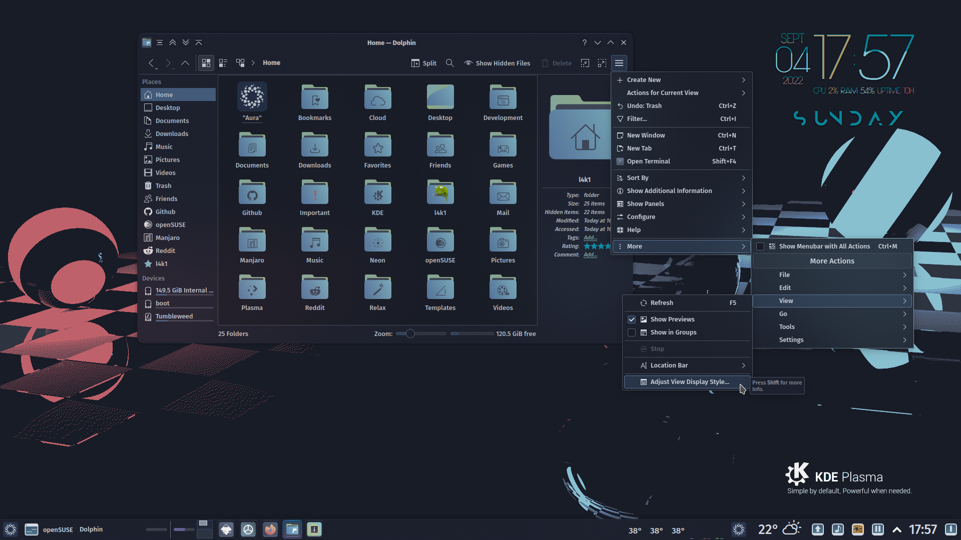This screenshot has height=540, width=961.
Task: Click Undo: Trash menu entry
Action: (682, 106)
